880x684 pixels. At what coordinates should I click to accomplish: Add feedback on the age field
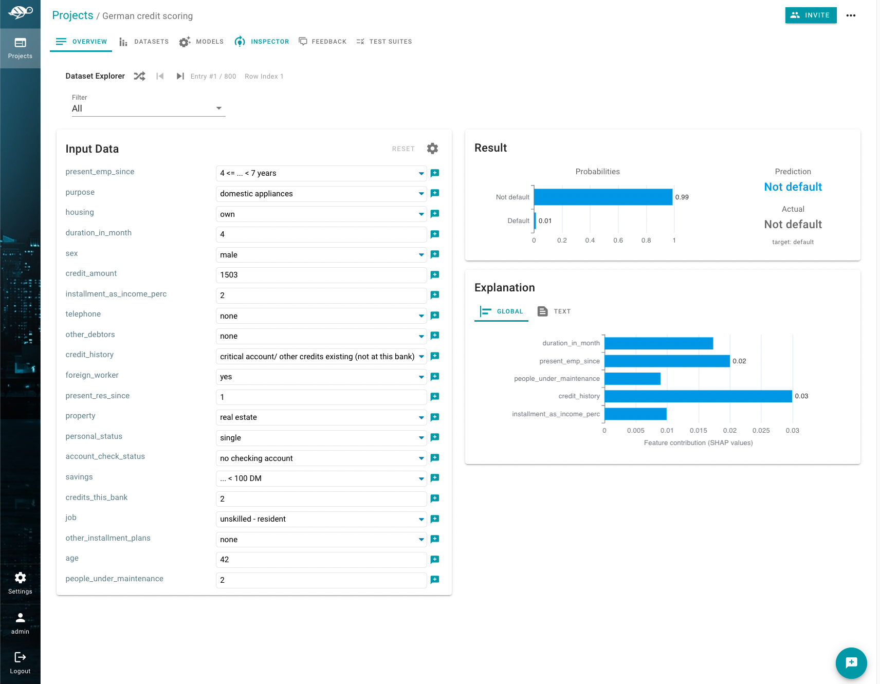(435, 560)
